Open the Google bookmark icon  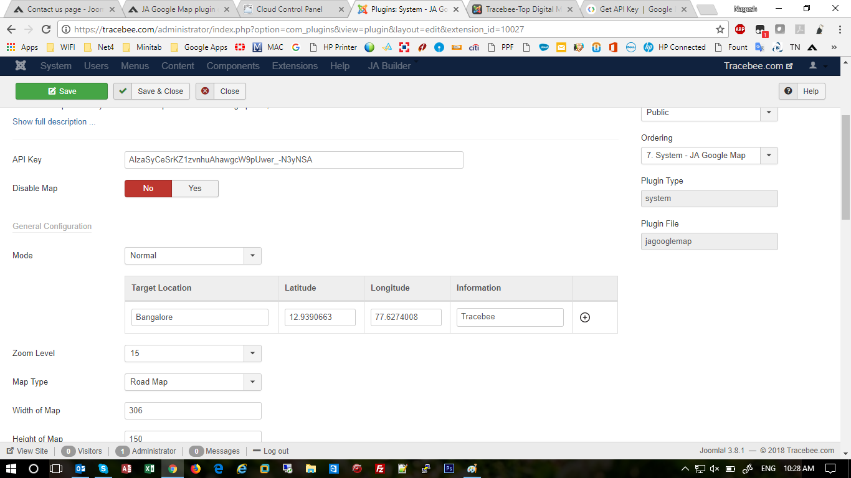(x=296, y=47)
